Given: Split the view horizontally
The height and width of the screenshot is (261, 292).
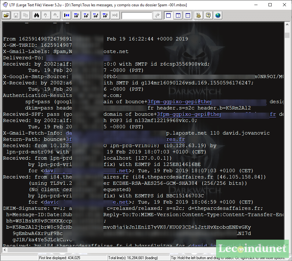Looking at the screenshot, I should pos(188,15).
